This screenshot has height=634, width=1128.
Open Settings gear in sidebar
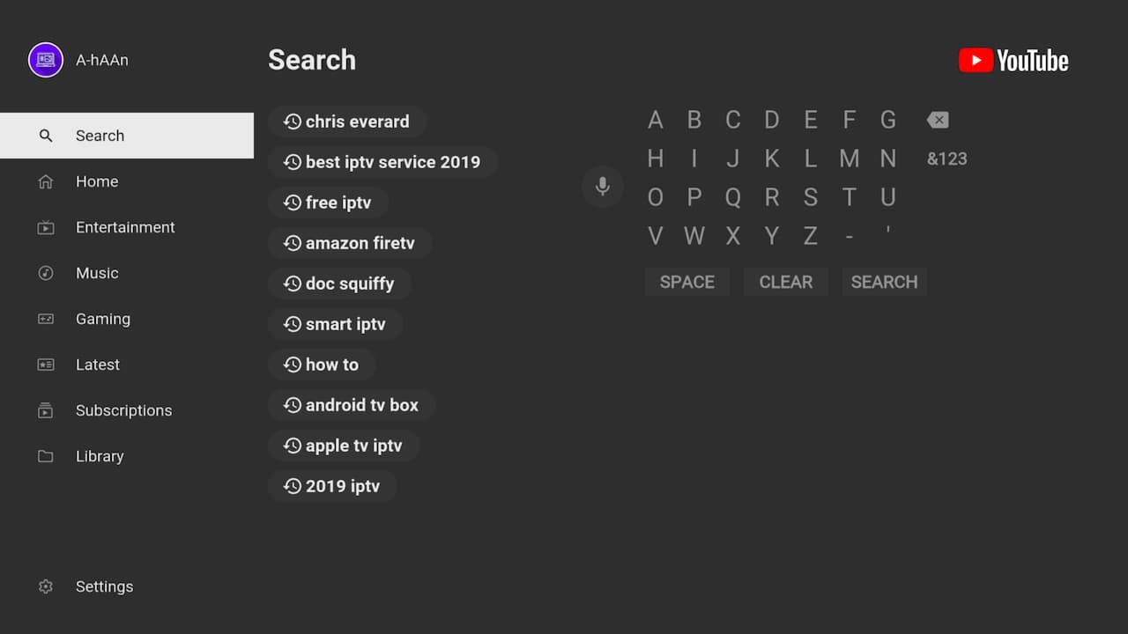click(46, 586)
